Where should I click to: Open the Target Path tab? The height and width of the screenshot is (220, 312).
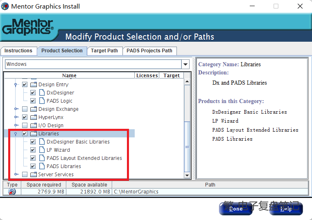(x=104, y=51)
